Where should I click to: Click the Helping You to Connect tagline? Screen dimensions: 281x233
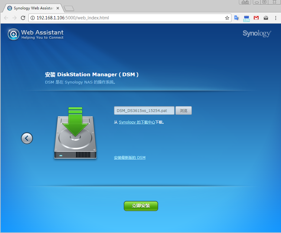(42, 38)
